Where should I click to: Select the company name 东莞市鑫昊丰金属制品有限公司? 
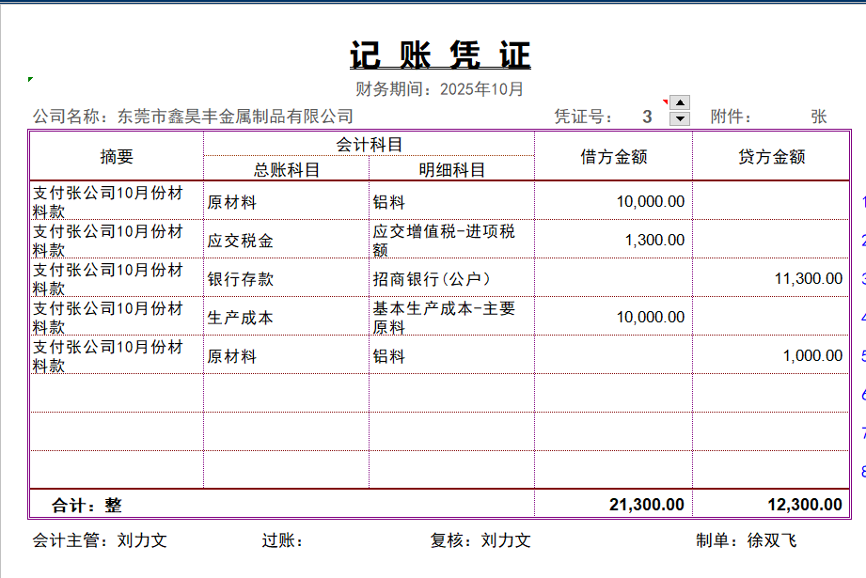coord(235,117)
